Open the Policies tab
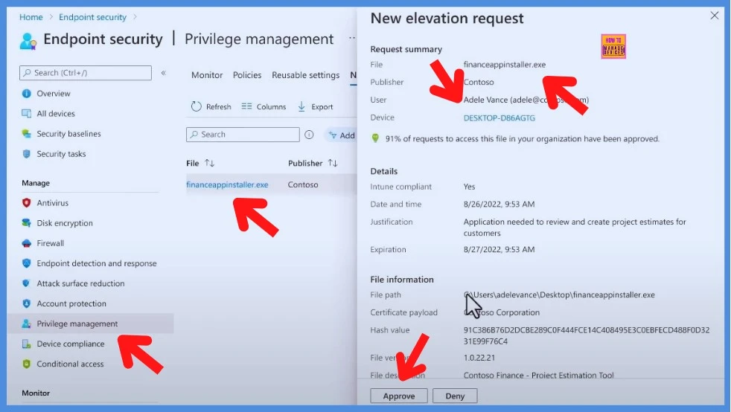The image size is (731, 412). [247, 75]
